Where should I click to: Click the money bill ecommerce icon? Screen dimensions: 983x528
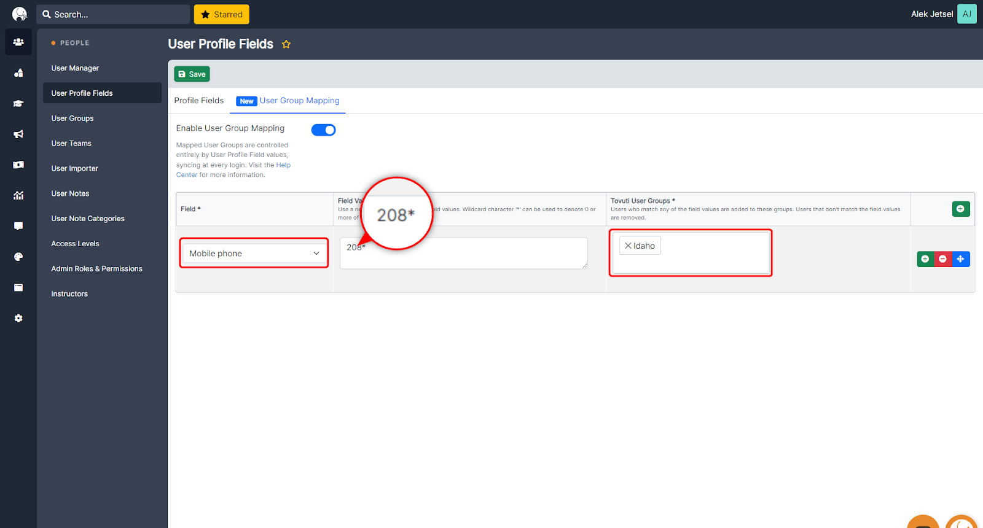tap(18, 165)
